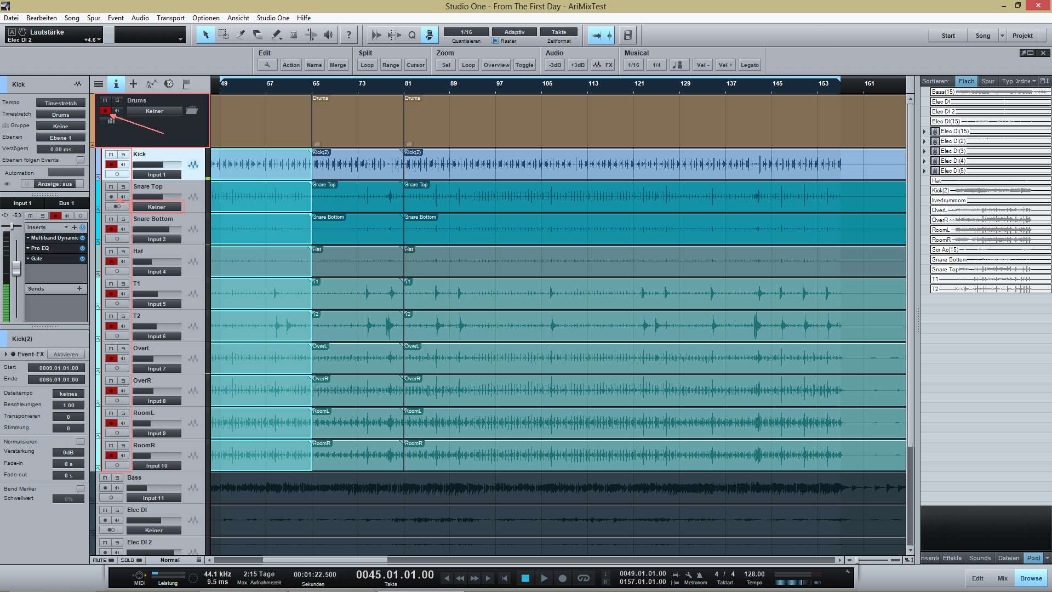Open the Tempo Timestretch dropdown
The width and height of the screenshot is (1052, 592).
pyautogui.click(x=61, y=103)
